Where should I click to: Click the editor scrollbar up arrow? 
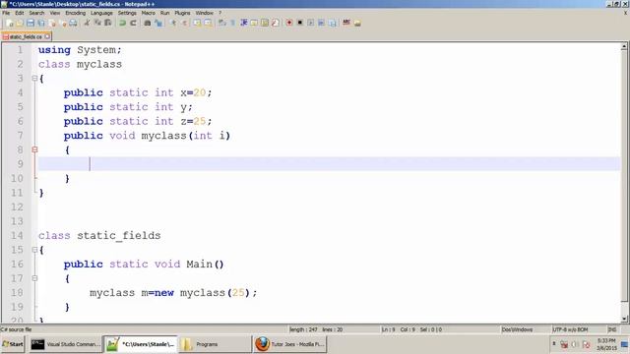pos(624,46)
